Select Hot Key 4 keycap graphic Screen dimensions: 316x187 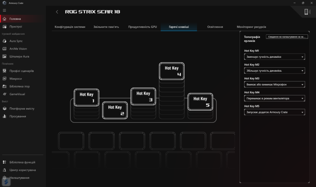tap(172, 71)
